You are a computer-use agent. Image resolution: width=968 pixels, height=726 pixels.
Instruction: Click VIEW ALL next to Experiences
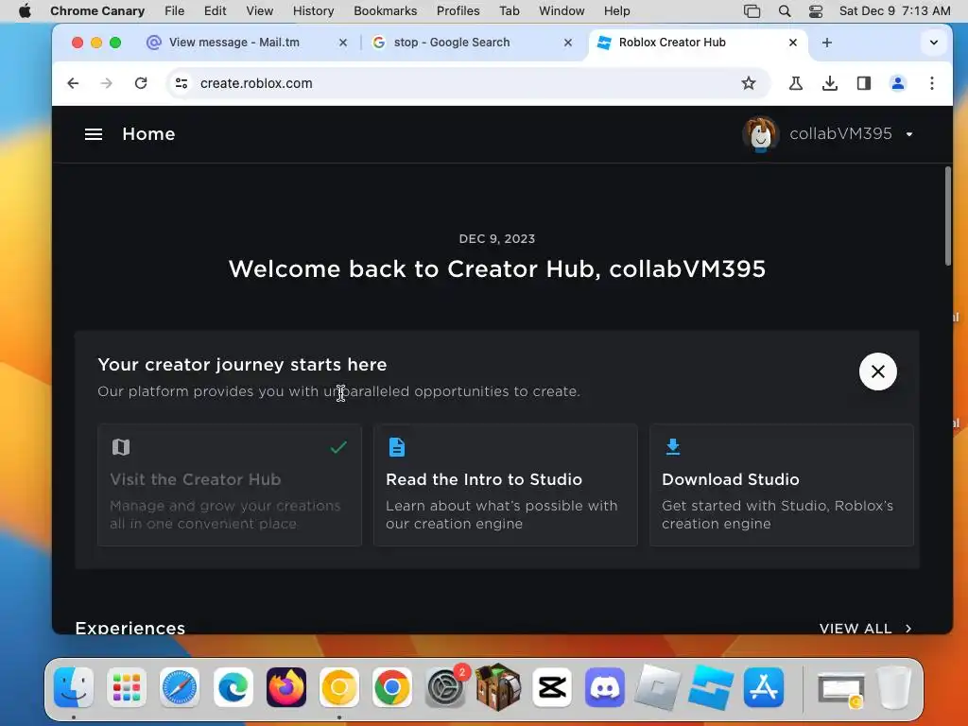(x=855, y=628)
